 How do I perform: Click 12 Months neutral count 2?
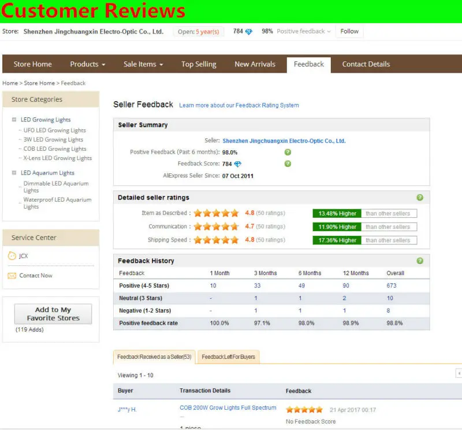tap(344, 298)
